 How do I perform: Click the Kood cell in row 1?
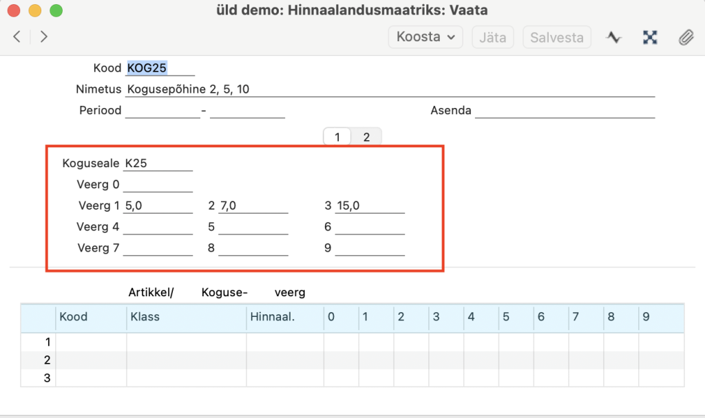click(92, 342)
